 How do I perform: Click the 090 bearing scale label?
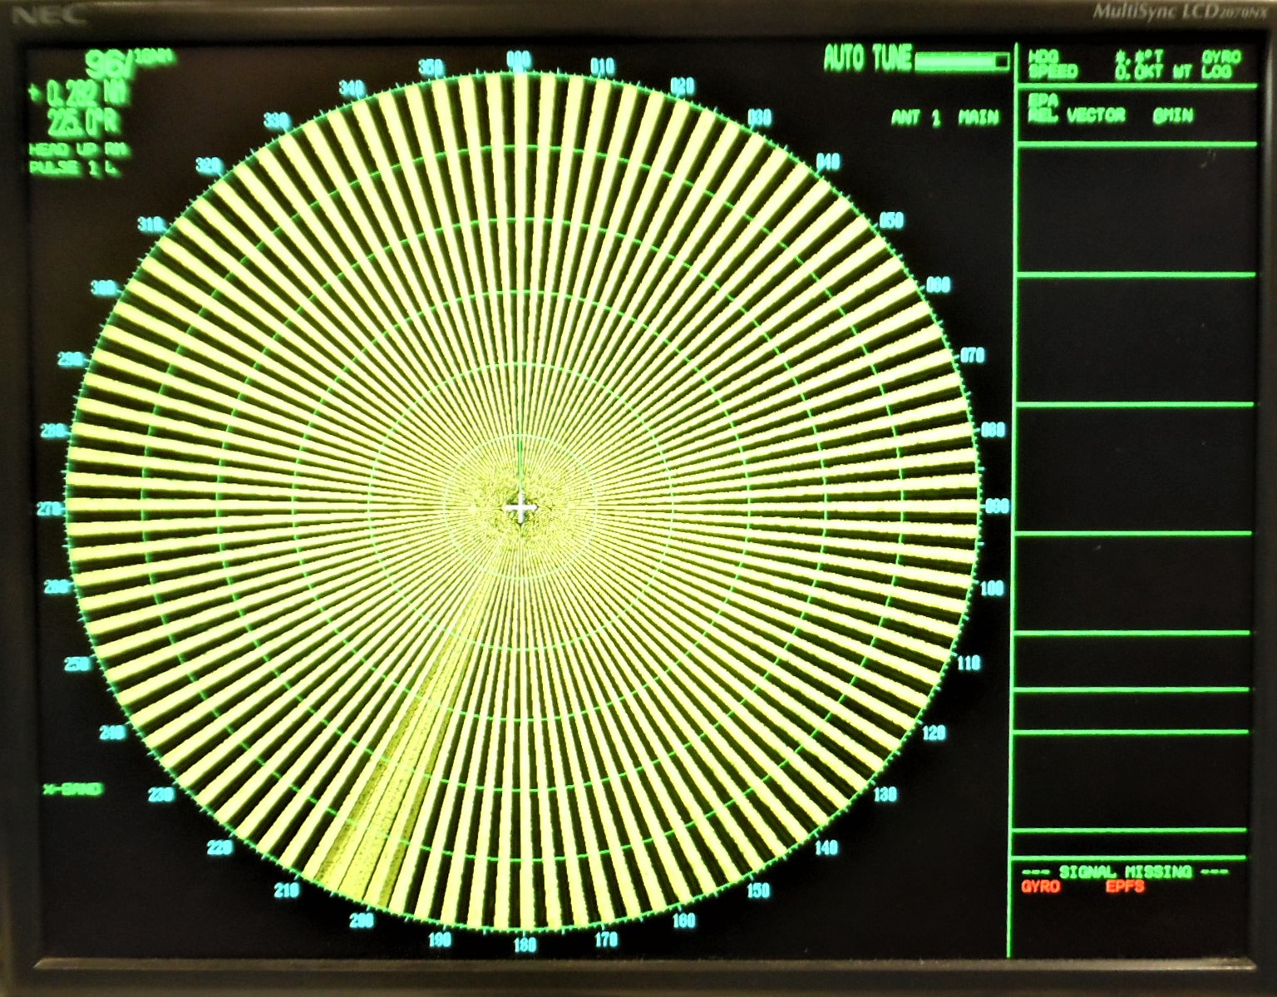click(x=996, y=506)
